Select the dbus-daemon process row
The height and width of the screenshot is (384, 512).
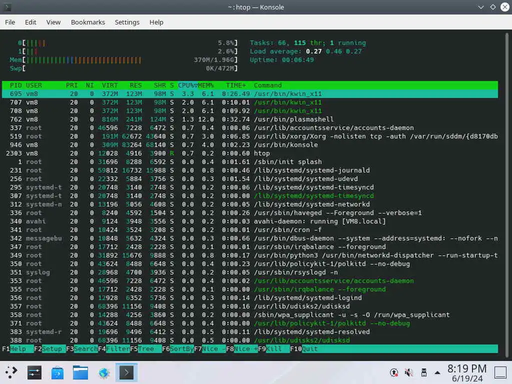coord(250,238)
